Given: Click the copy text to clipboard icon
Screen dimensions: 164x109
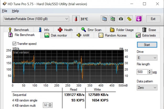Looking at the screenshot, I should (x=105, y=19).
